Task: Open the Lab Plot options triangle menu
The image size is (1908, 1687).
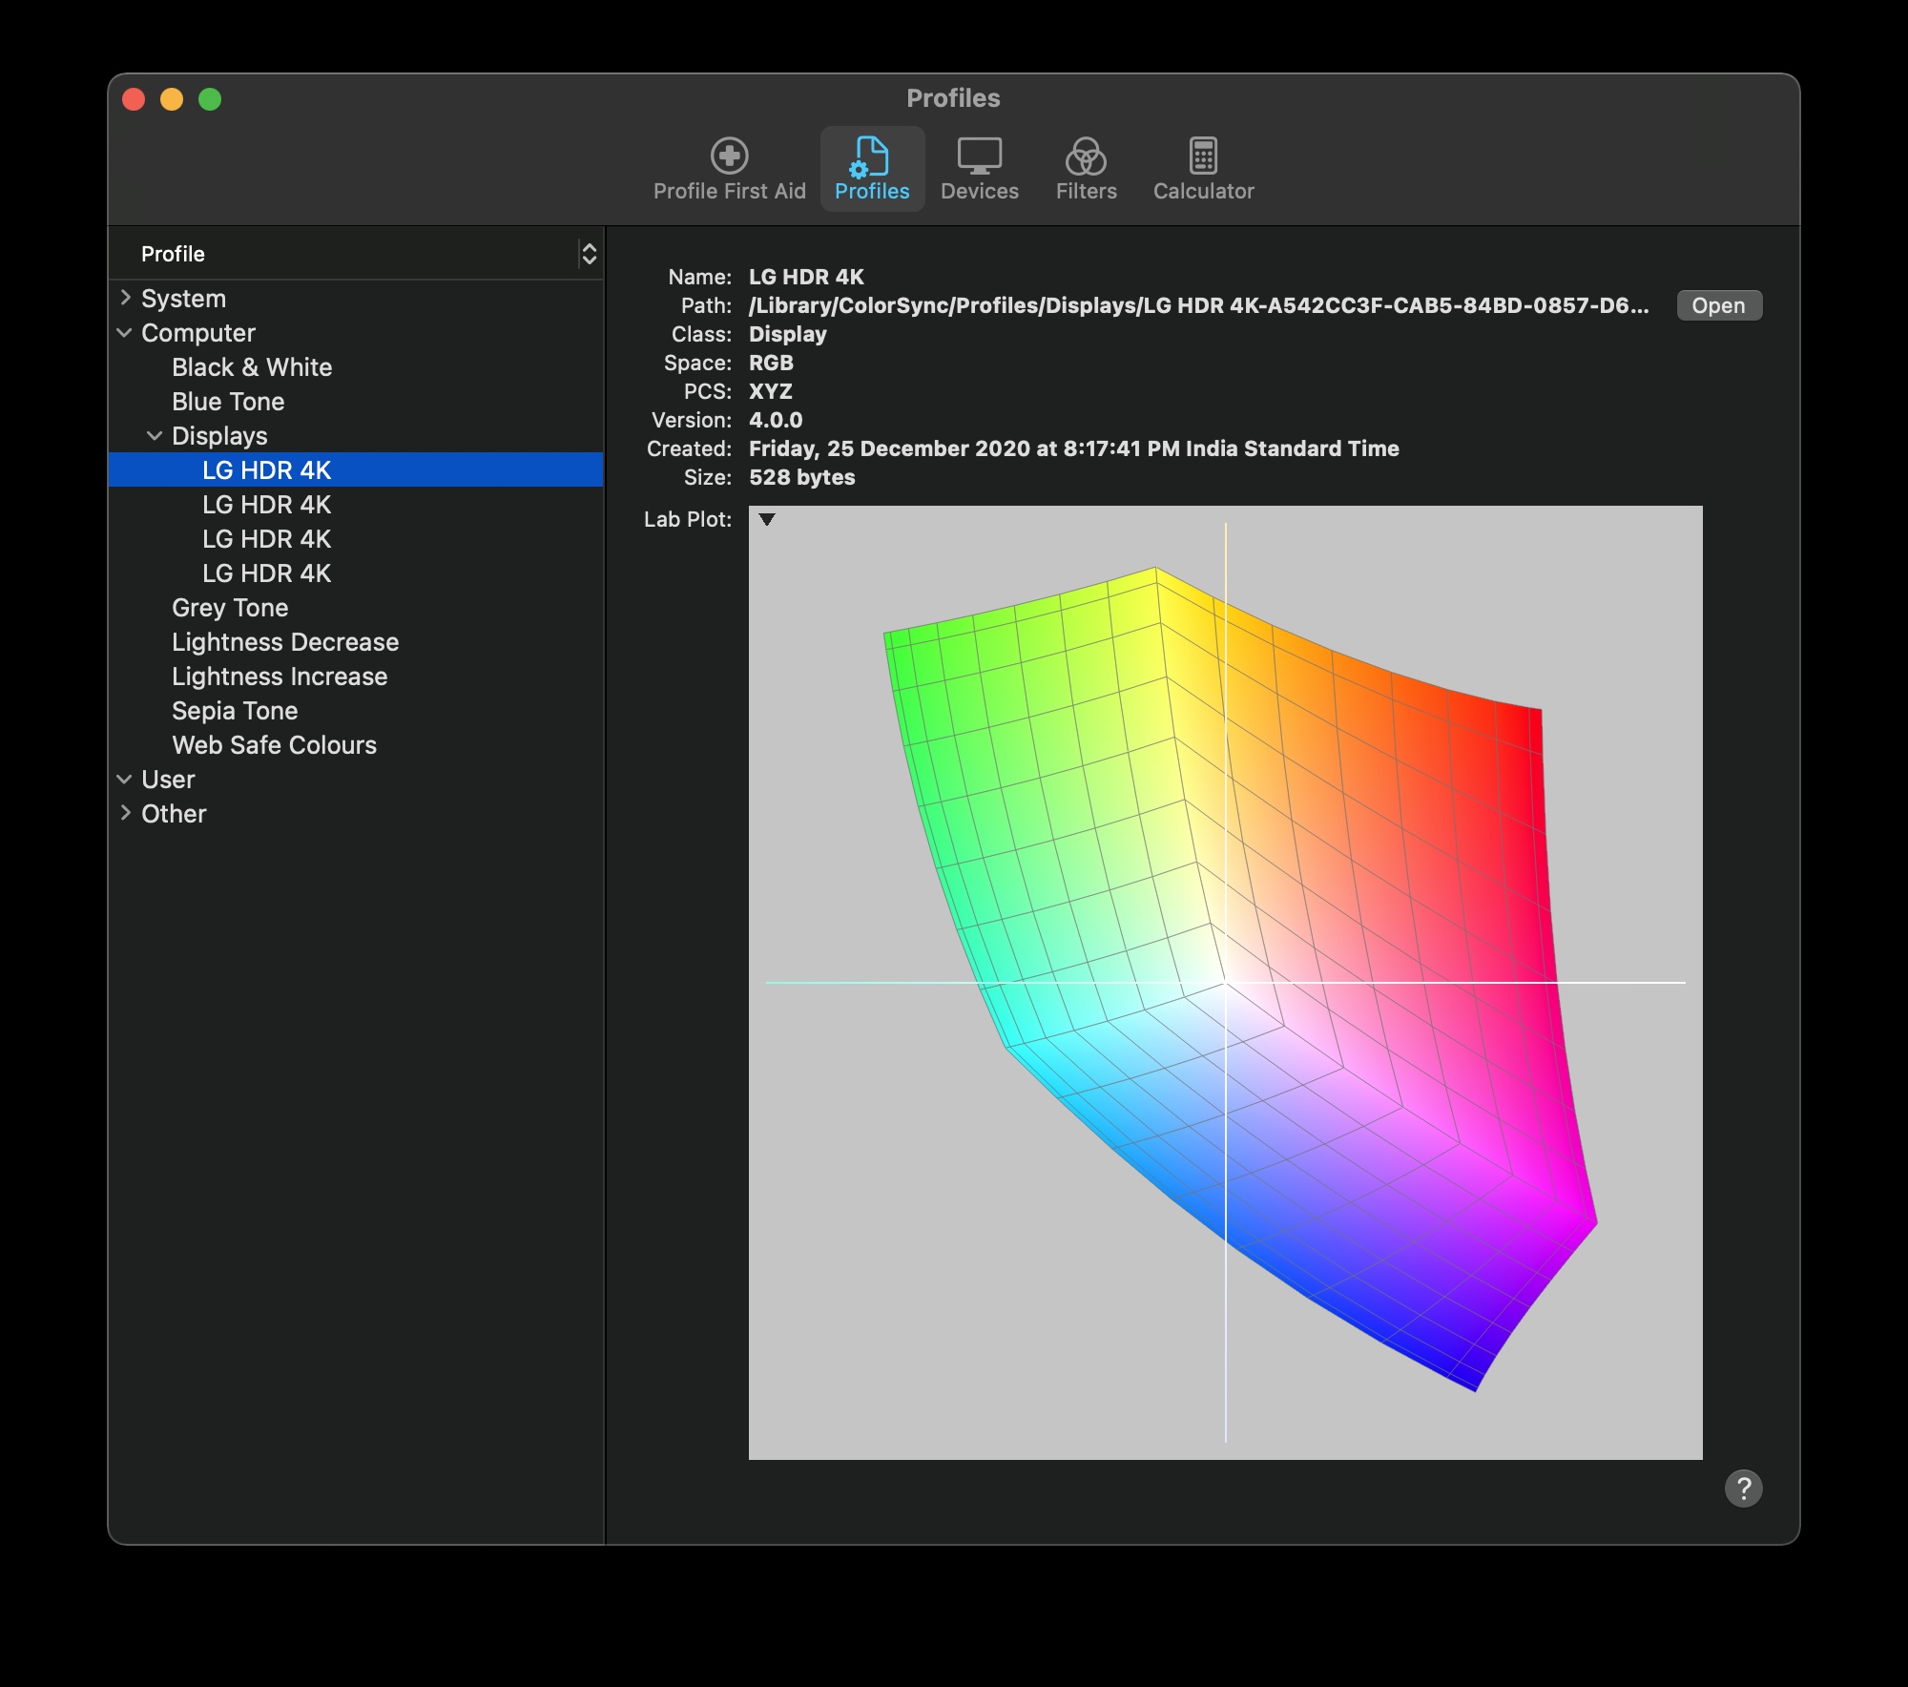Action: tap(766, 520)
